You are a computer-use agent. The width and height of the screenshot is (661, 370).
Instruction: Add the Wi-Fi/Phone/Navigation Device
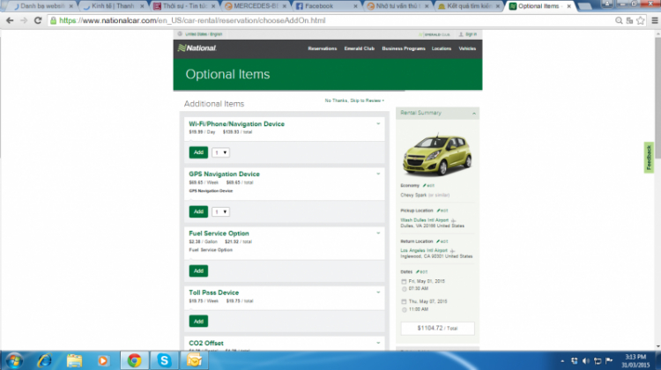pyautogui.click(x=198, y=152)
